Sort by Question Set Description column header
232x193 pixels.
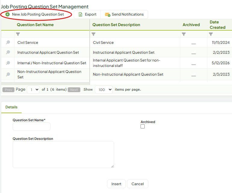pos(116,25)
